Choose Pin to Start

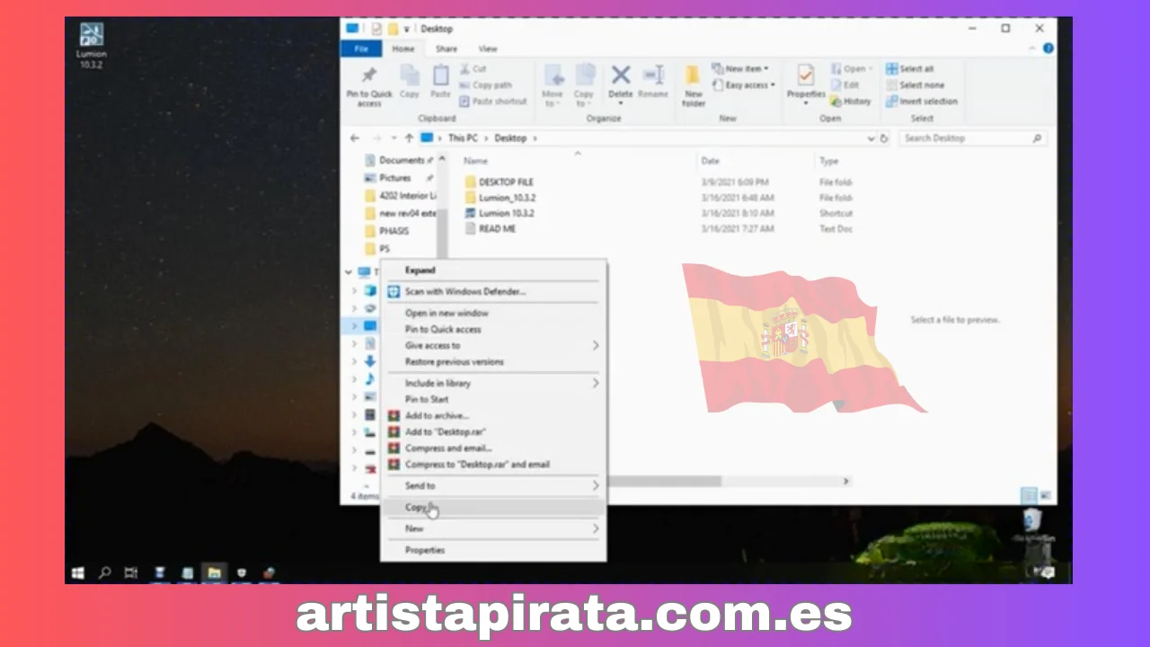tap(493, 399)
